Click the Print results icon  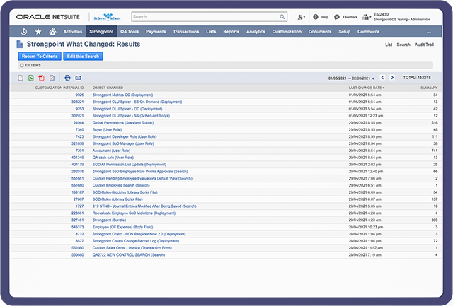(67, 77)
